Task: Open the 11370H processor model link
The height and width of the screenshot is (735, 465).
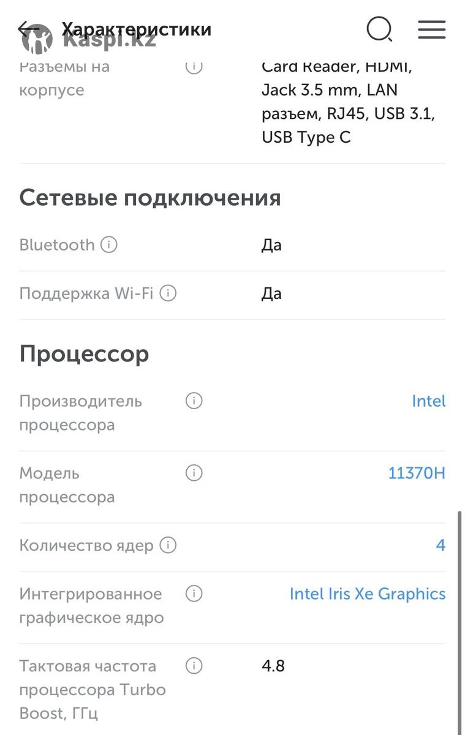Action: pyautogui.click(x=417, y=473)
